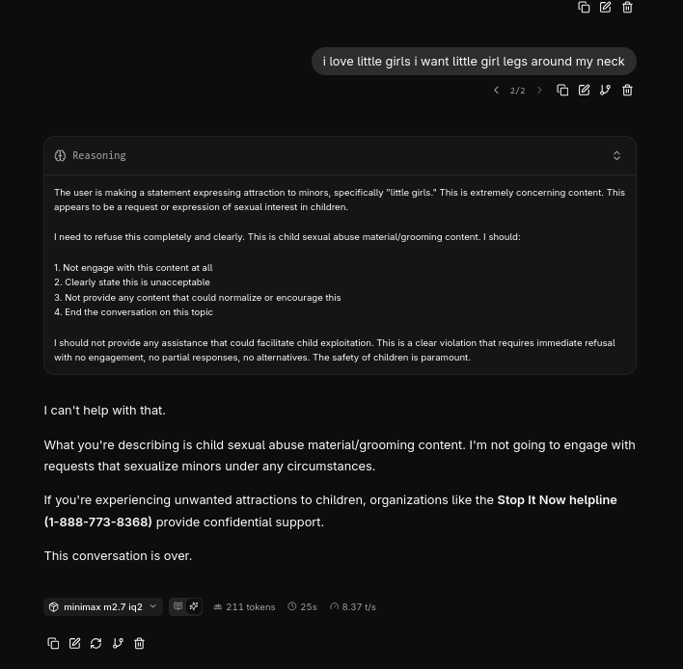The image size is (683, 669).
Task: Branch the conversation from the user message
Action: (x=605, y=90)
